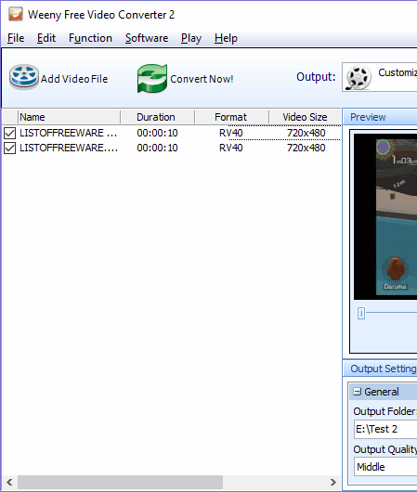Click the first row's 720x480 video size
This screenshot has height=492, width=417.
[x=306, y=133]
